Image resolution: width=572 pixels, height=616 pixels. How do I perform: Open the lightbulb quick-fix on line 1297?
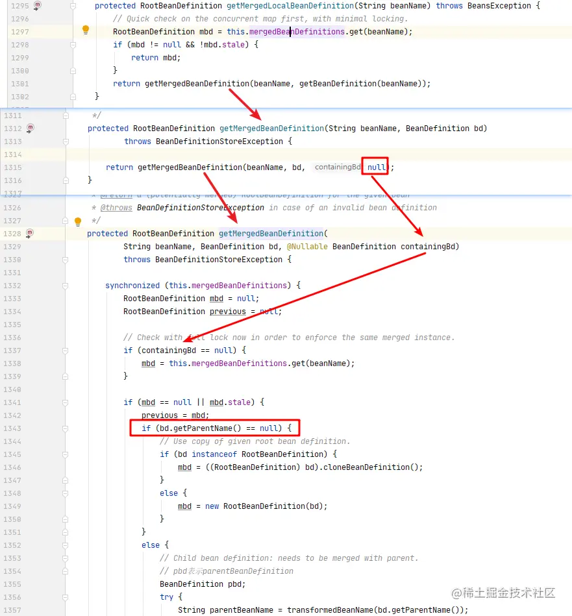click(86, 30)
